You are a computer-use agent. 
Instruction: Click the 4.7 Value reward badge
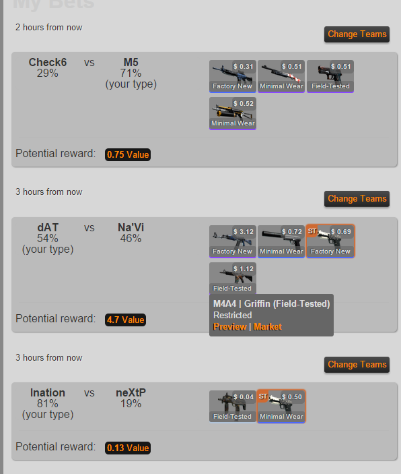pos(126,320)
